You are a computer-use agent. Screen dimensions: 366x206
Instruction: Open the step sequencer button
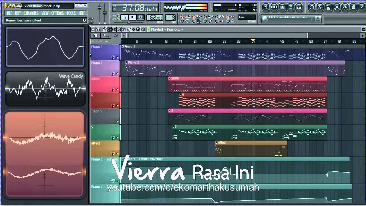(274, 7)
